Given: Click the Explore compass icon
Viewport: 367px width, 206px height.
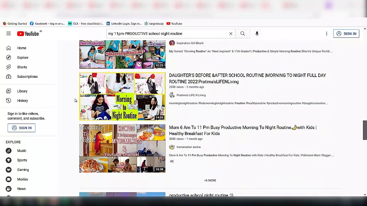Looking at the screenshot, I should pyautogui.click(x=9, y=58).
